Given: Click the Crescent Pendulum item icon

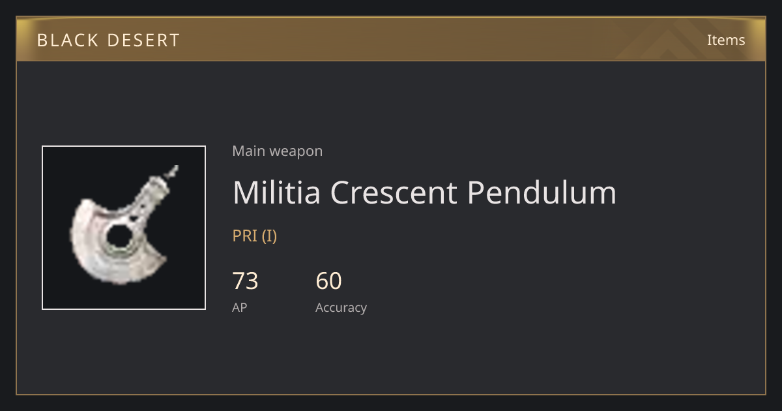Looking at the screenshot, I should pyautogui.click(x=124, y=228).
